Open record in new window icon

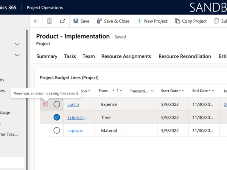[62, 21]
